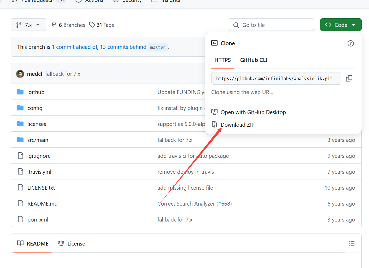Click the .gitignore file icon

(21, 156)
